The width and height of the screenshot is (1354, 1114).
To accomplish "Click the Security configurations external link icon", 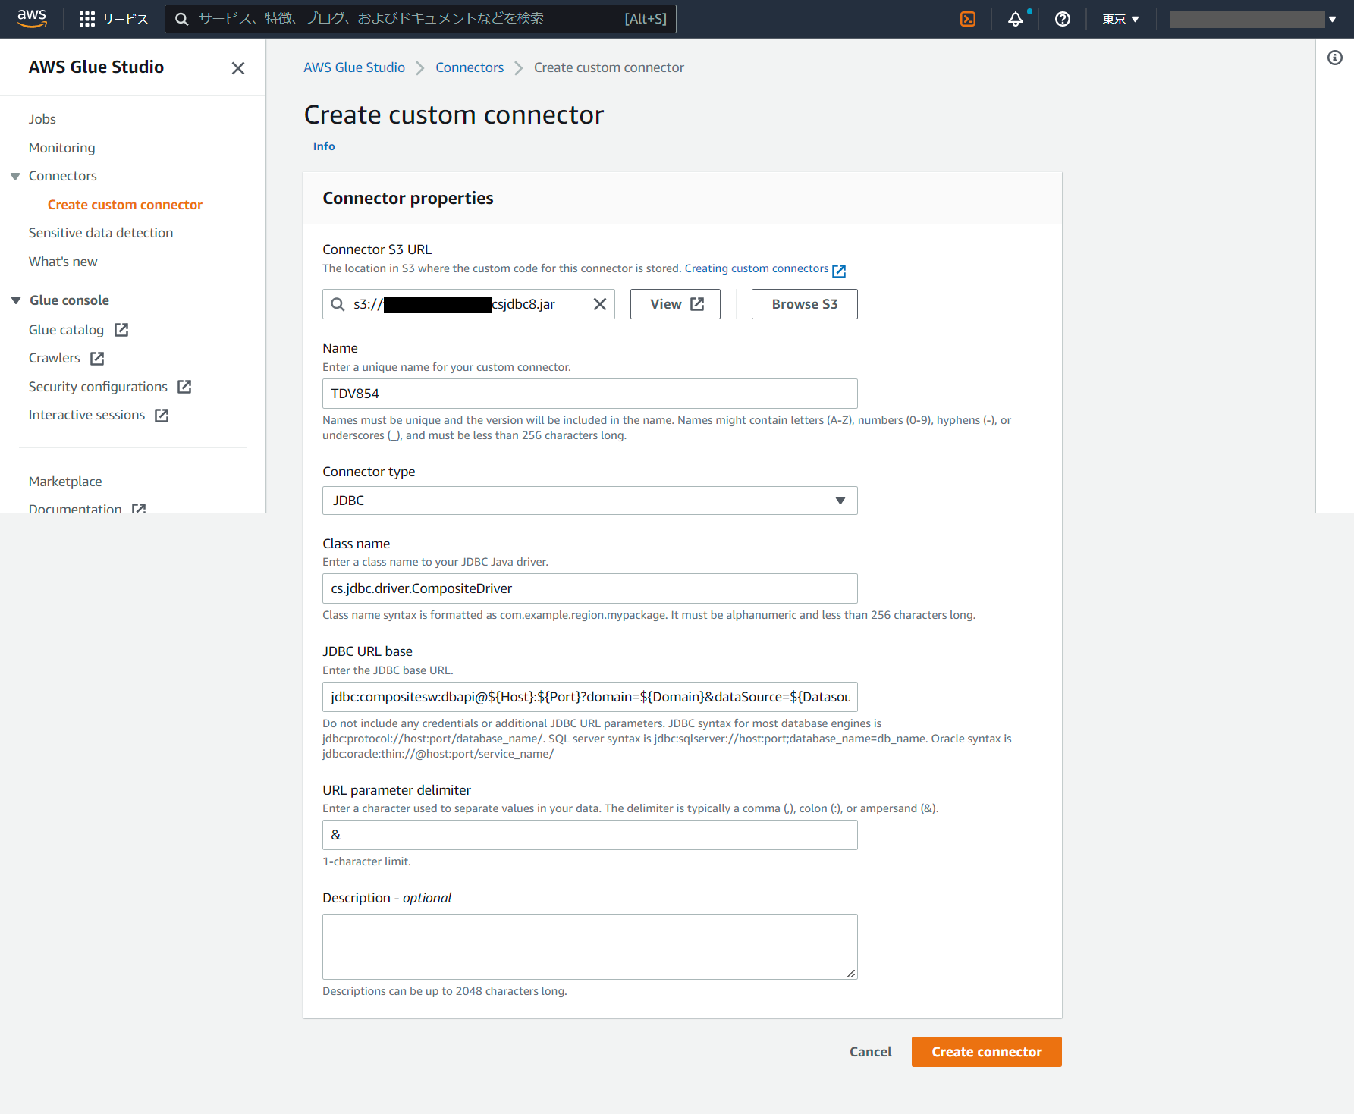I will click(x=184, y=387).
